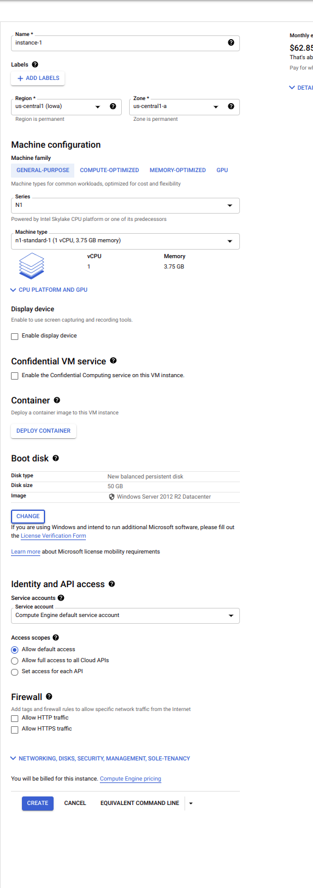Switch to Compute-Optimized machine family tab
The image size is (313, 888).
tap(110, 170)
